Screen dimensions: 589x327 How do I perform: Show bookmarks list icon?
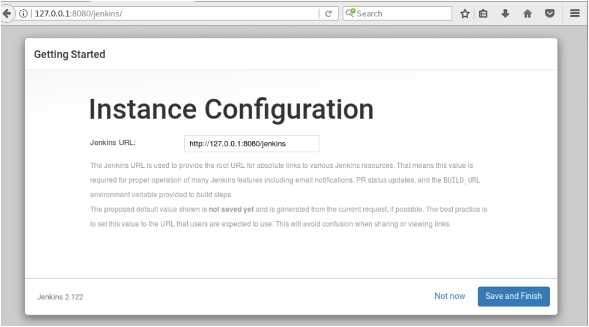coord(483,14)
